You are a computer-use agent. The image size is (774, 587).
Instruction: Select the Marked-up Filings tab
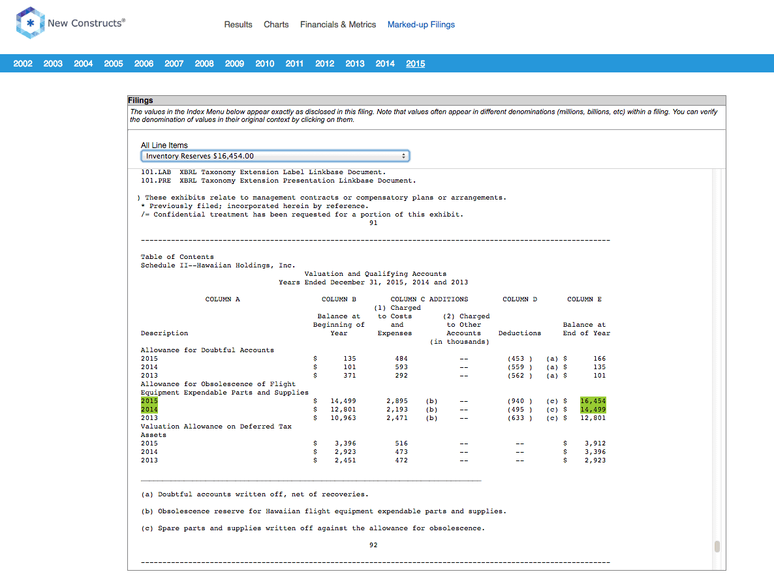(x=421, y=25)
